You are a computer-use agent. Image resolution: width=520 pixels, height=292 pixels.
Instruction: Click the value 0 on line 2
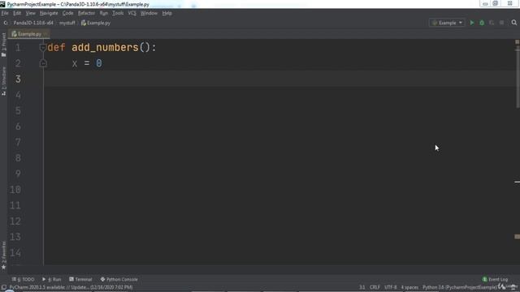click(99, 63)
